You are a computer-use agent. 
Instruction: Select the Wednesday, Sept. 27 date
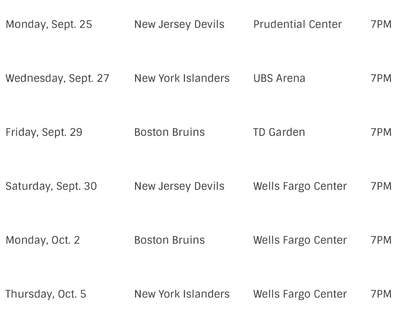(x=57, y=78)
